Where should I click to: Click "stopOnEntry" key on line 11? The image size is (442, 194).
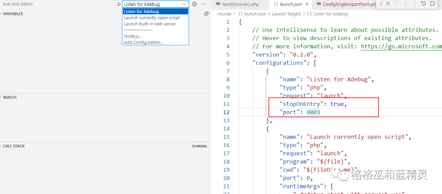coord(301,104)
